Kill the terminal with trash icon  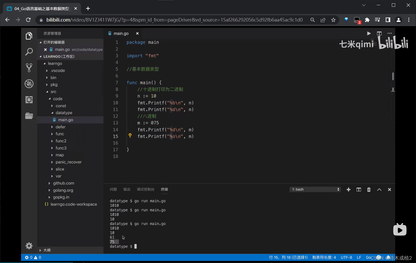pyautogui.click(x=369, y=190)
